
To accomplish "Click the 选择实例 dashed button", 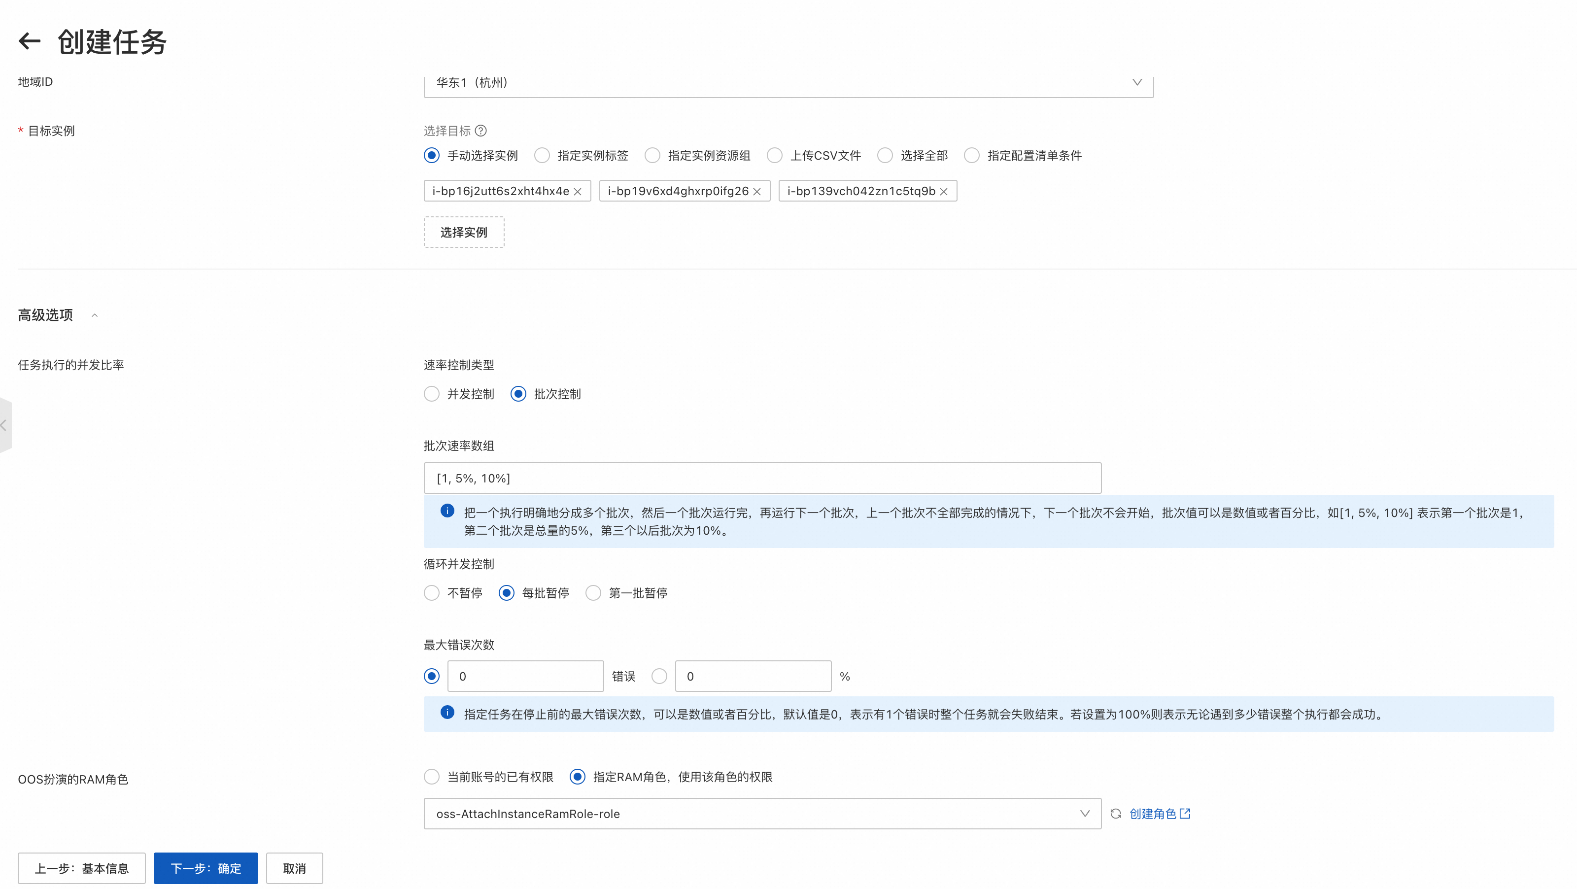I will (463, 232).
